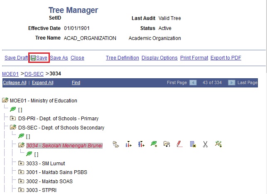Select 3001 - Maktab Sains PSBS text

point(57,172)
